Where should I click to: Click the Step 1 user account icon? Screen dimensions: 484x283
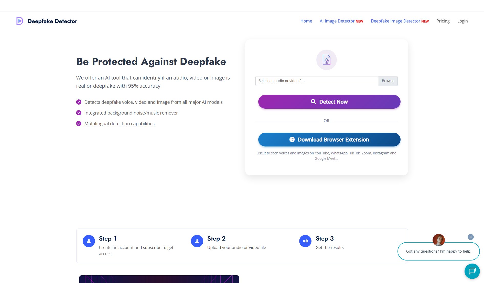pos(89,241)
